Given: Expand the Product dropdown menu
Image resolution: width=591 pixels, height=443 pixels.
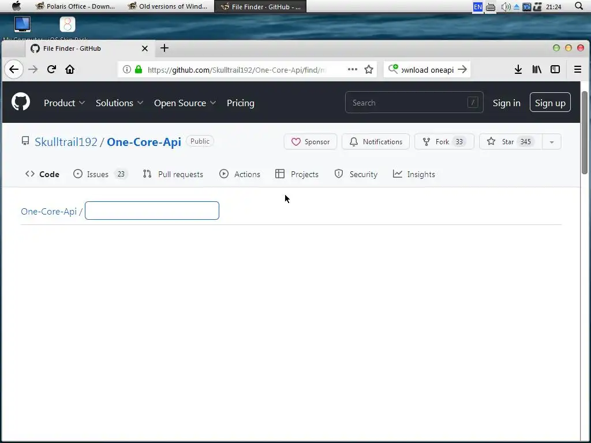Looking at the screenshot, I should coord(65,103).
